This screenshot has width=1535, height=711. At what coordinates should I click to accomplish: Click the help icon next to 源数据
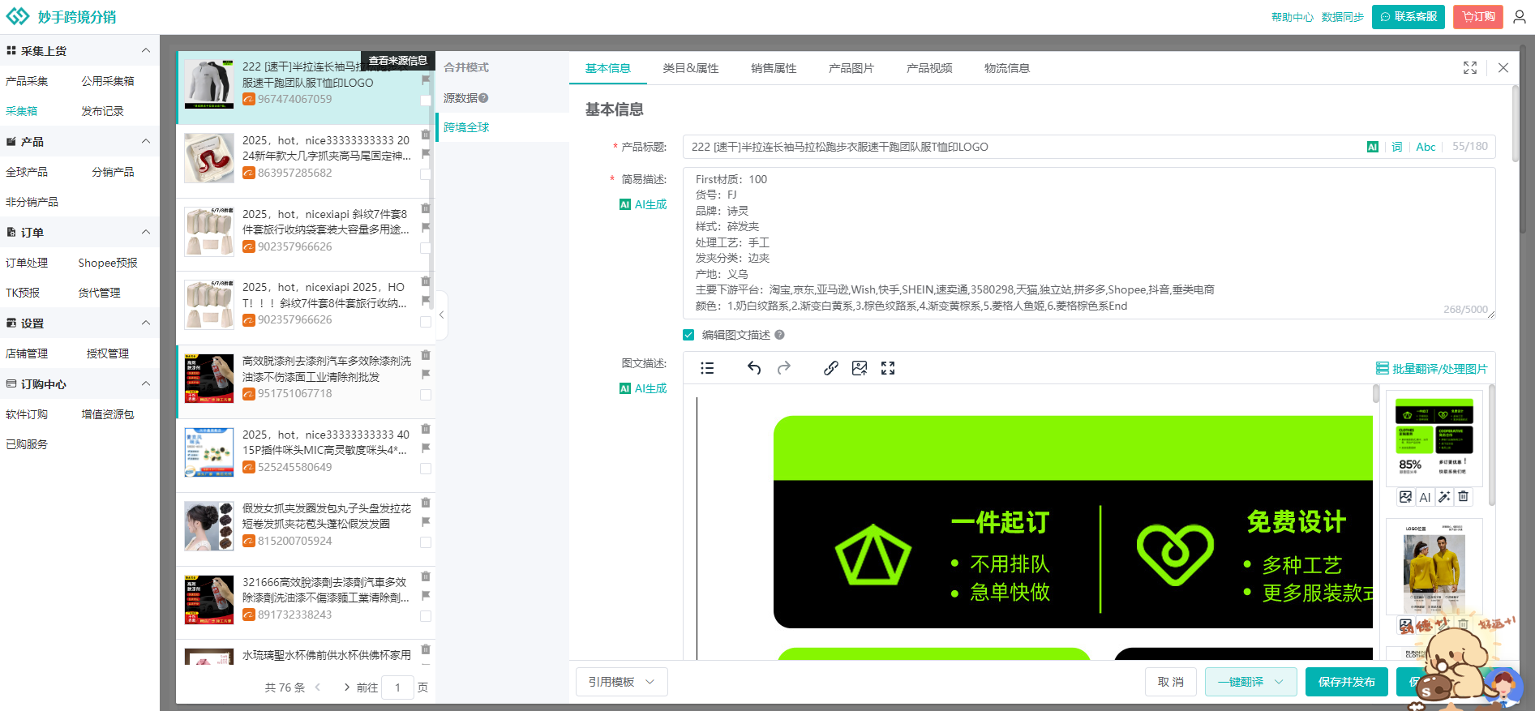point(483,98)
